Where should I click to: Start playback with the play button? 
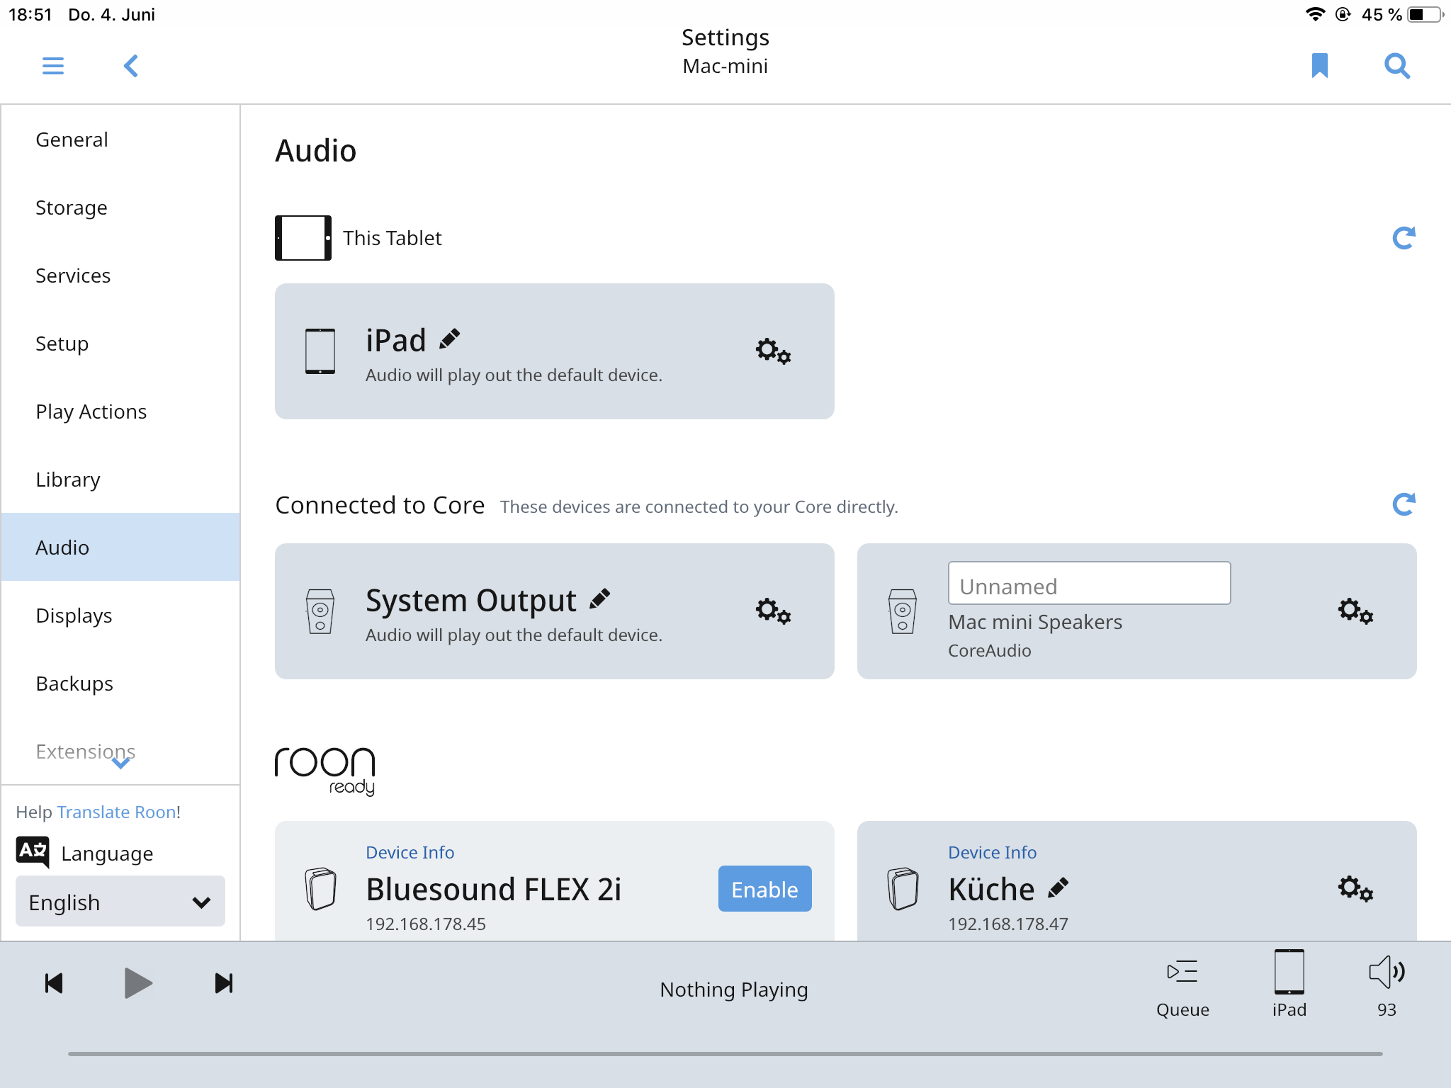tap(138, 983)
